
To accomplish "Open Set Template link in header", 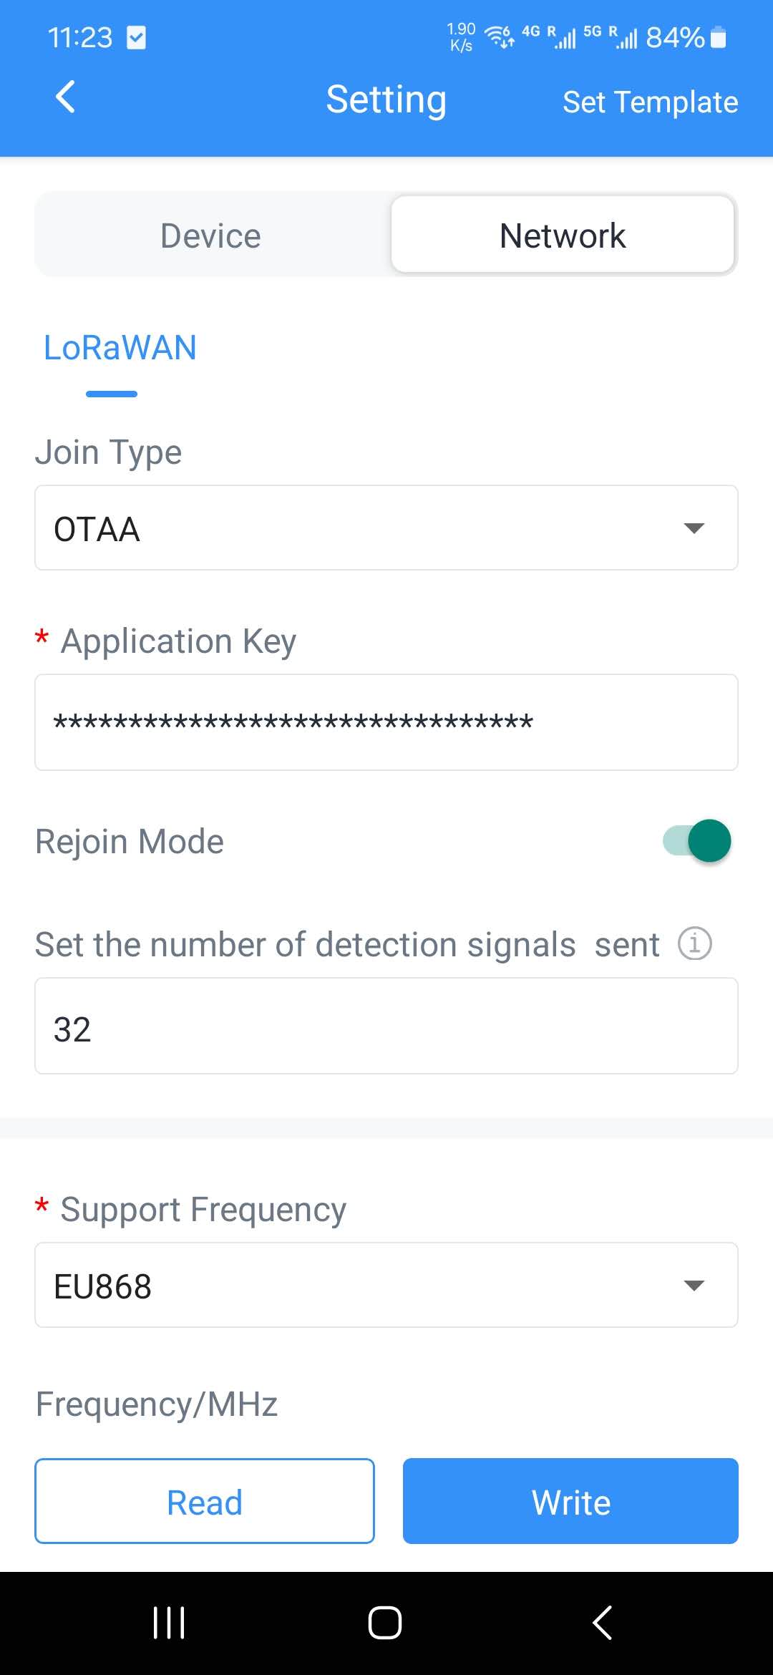I will pyautogui.click(x=650, y=102).
